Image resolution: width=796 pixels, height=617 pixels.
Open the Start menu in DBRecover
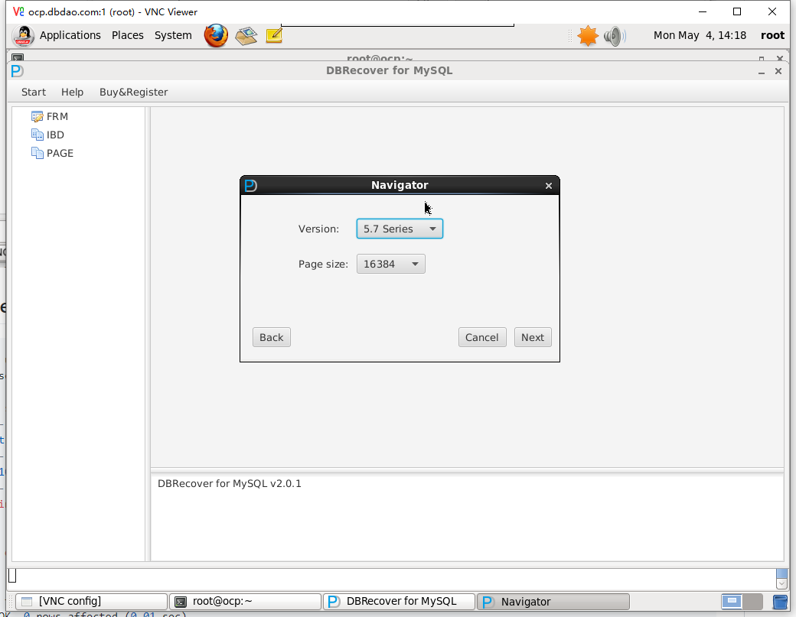tap(34, 92)
